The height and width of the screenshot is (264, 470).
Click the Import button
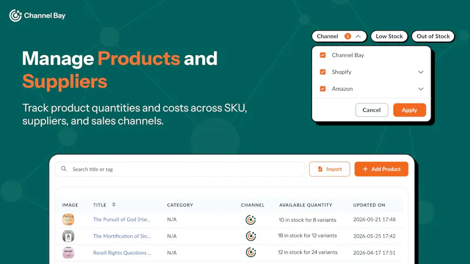pos(330,169)
